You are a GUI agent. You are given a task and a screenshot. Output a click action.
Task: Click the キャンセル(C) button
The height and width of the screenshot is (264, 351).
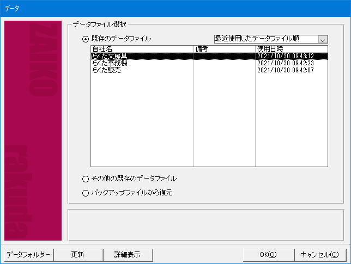[320, 255]
